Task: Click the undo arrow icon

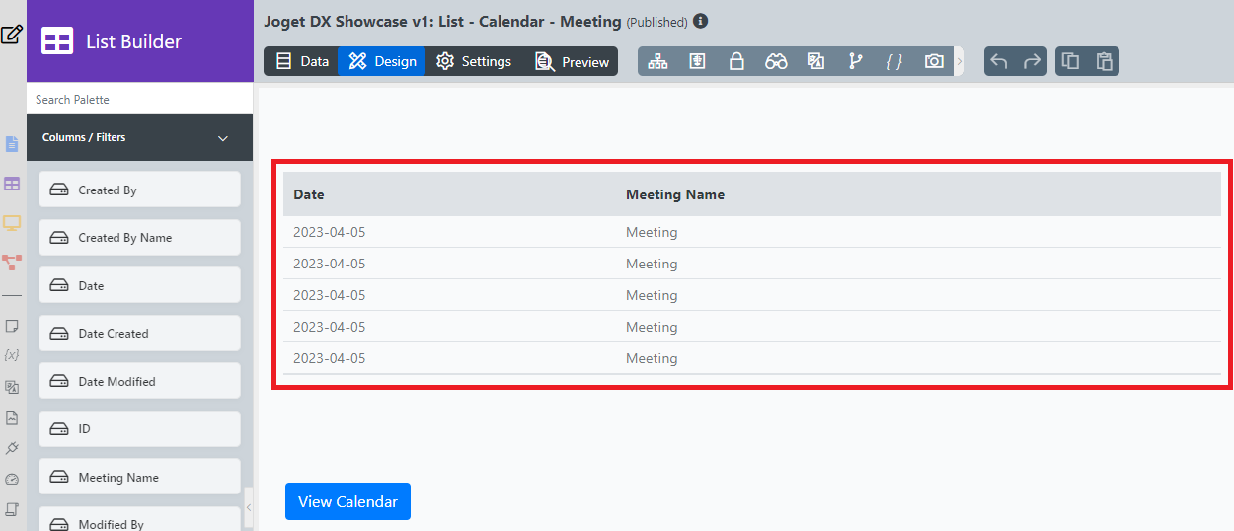Action: tap(999, 61)
